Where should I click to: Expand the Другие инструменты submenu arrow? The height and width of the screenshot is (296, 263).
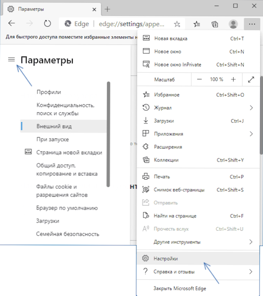point(251,242)
